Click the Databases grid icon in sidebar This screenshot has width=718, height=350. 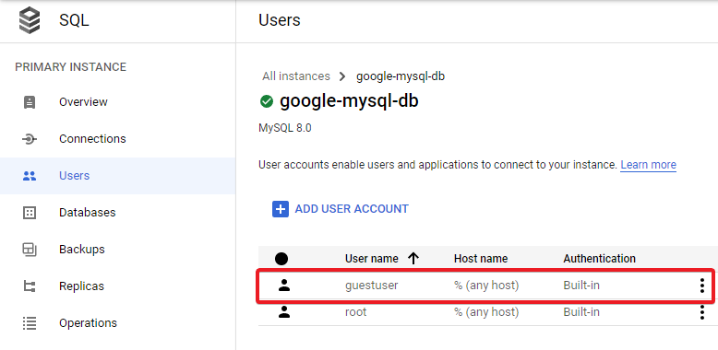click(x=30, y=213)
